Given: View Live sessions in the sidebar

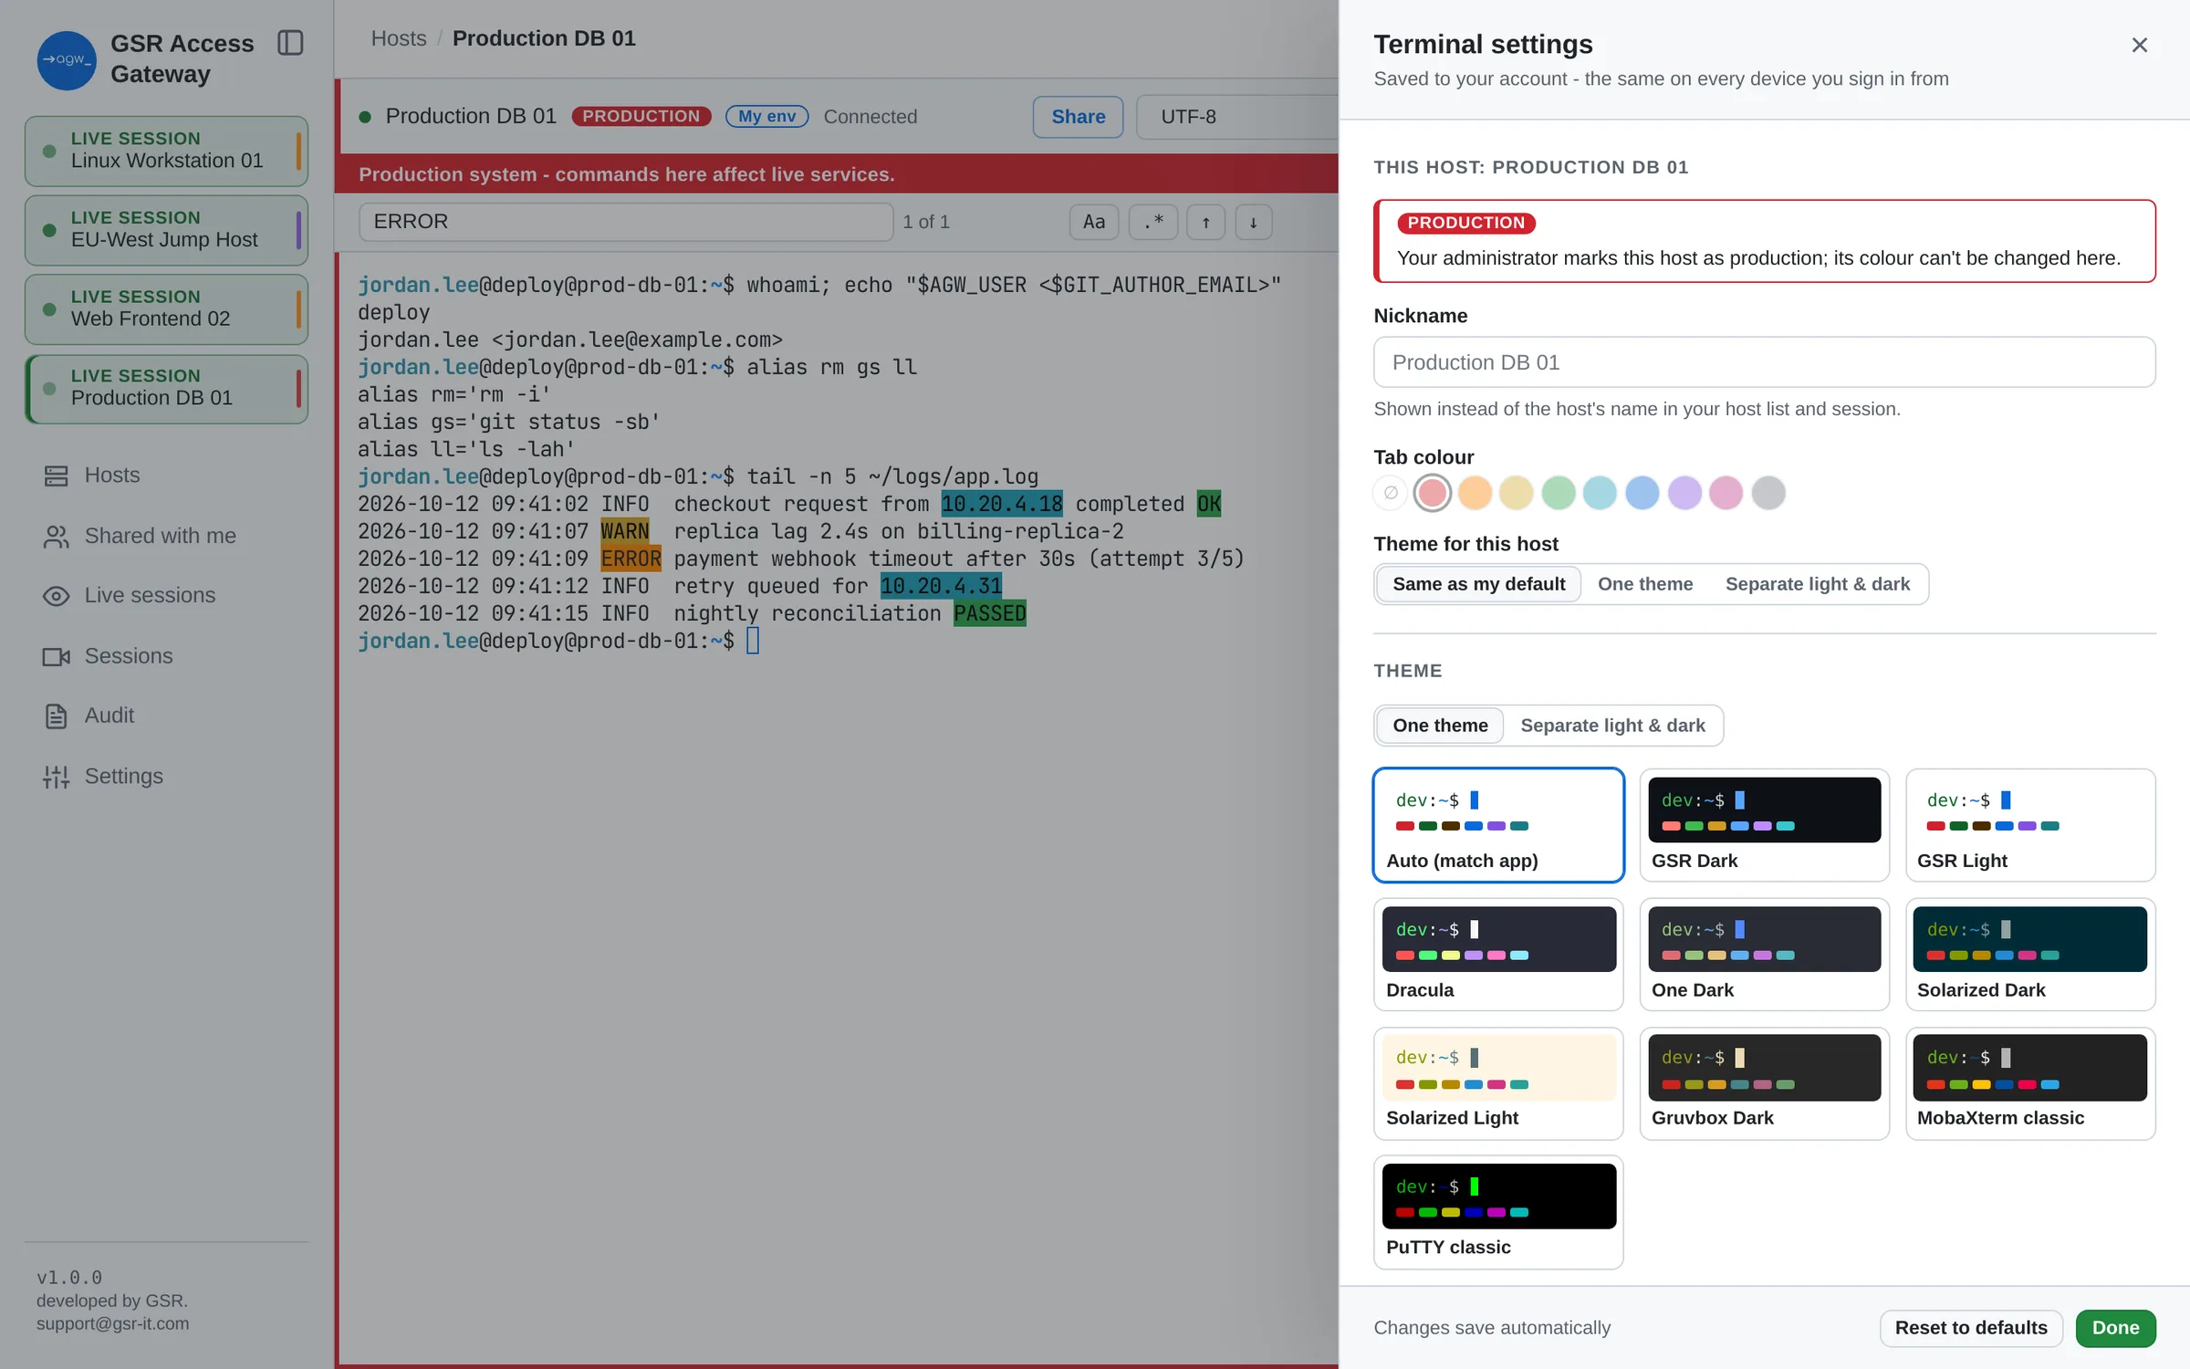Looking at the screenshot, I should pos(166,595).
